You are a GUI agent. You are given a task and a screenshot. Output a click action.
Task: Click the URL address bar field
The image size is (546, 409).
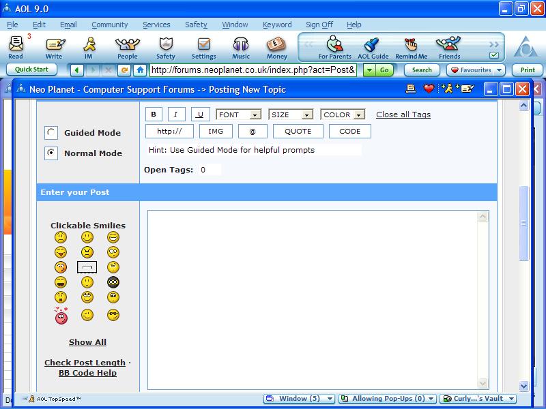[x=253, y=70]
